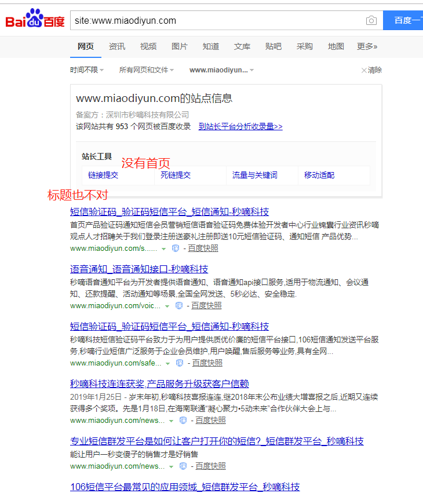423x493 pixels.
Task: Expand arrow next to www.miaodiyun.com/safe URL
Action: click(167, 364)
